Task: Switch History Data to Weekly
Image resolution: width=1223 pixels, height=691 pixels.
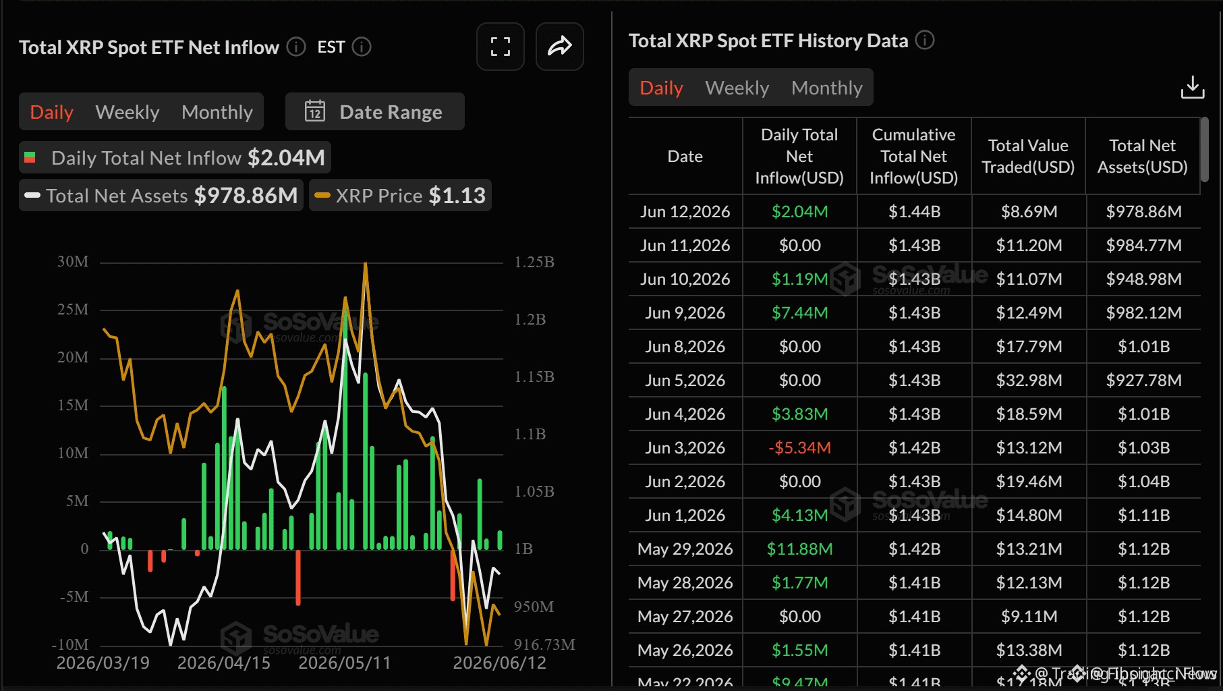Action: pos(737,88)
